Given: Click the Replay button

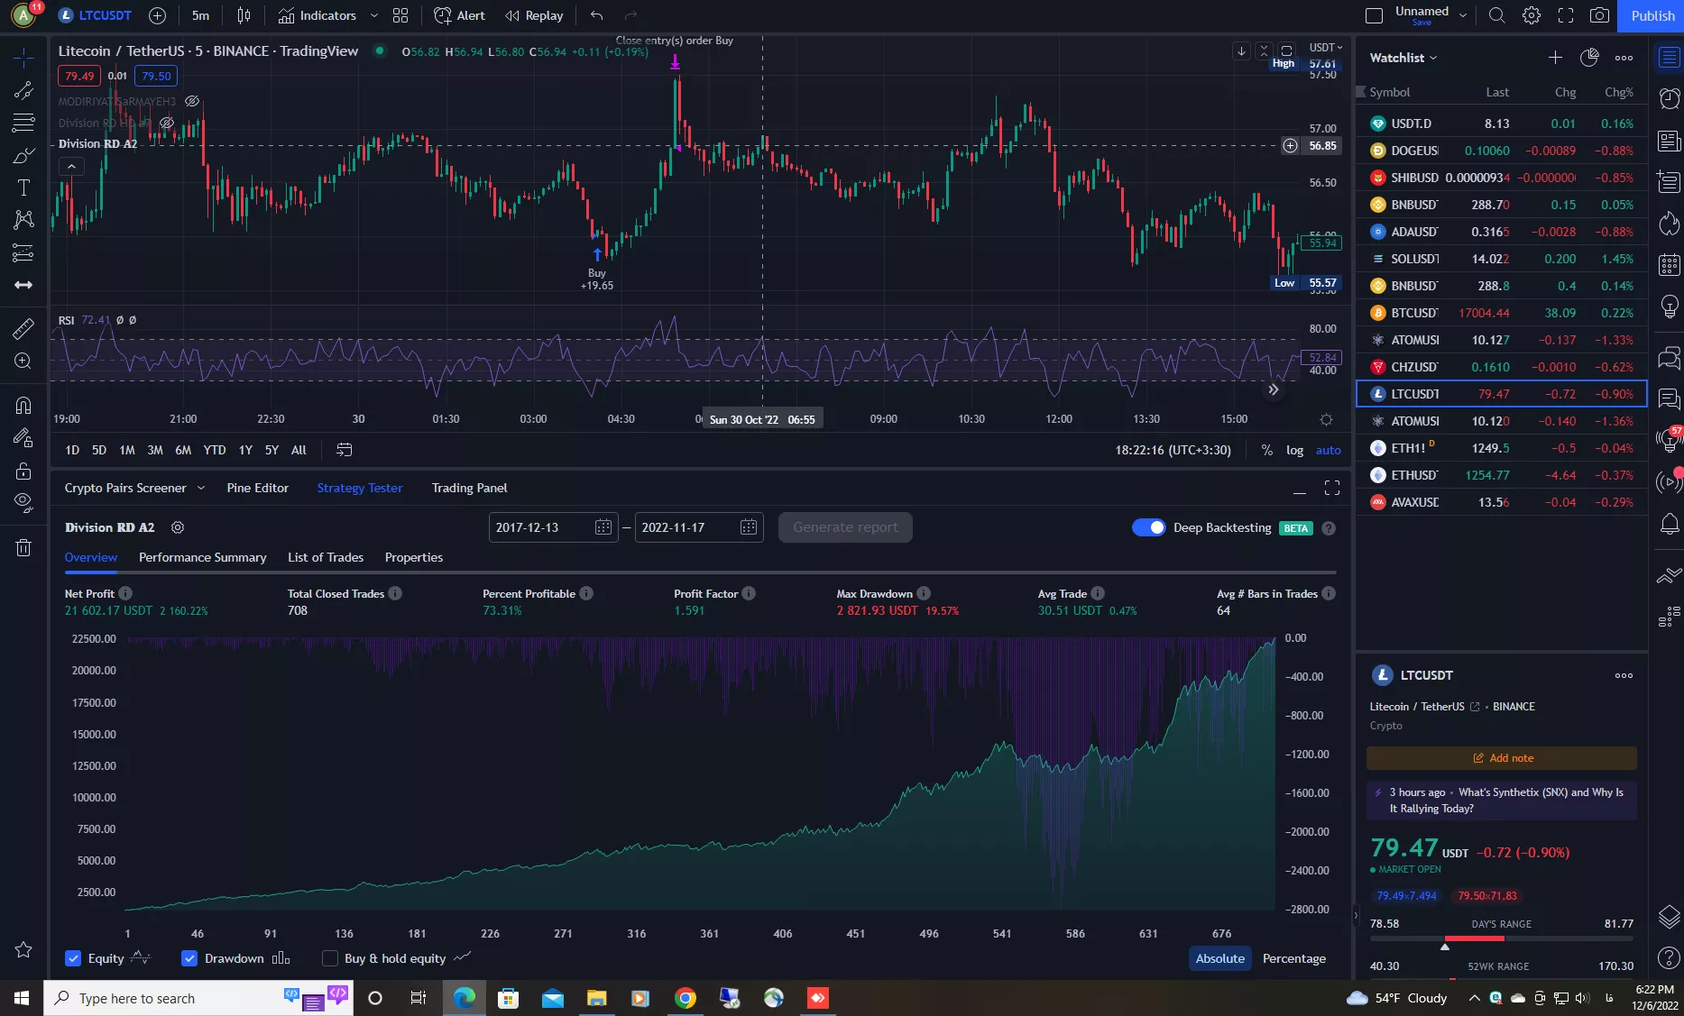Looking at the screenshot, I should click(x=534, y=15).
